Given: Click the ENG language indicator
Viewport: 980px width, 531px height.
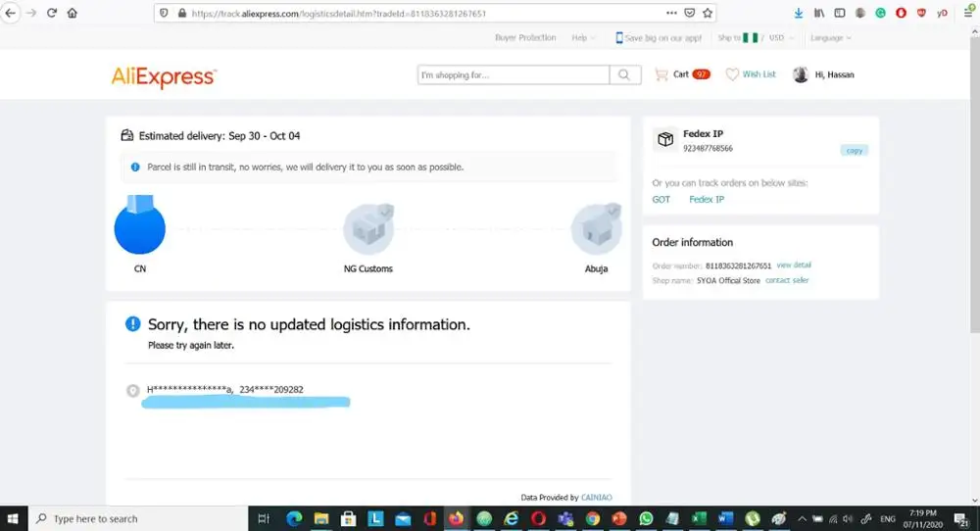Looking at the screenshot, I should [887, 518].
